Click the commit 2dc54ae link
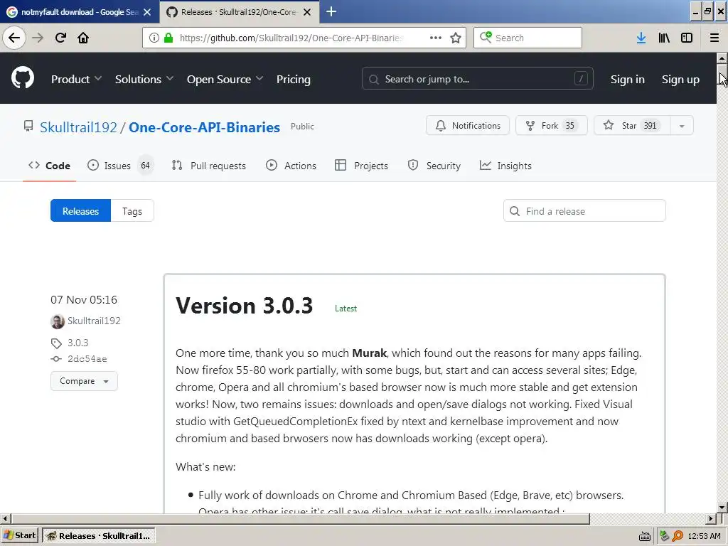This screenshot has height=546, width=728. 87,359
